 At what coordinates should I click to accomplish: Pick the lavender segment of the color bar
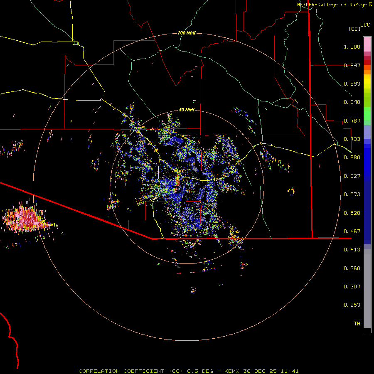[367, 132]
